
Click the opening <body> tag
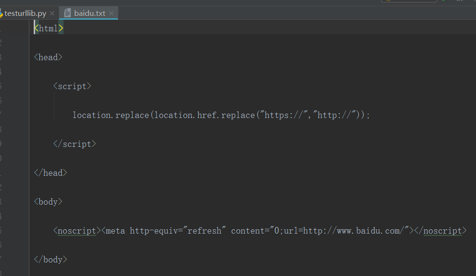click(x=48, y=202)
